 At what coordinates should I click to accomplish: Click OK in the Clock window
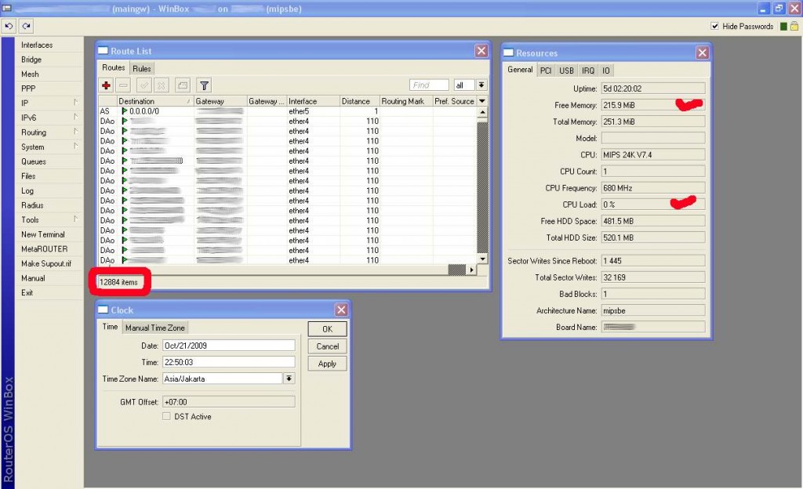[327, 329]
